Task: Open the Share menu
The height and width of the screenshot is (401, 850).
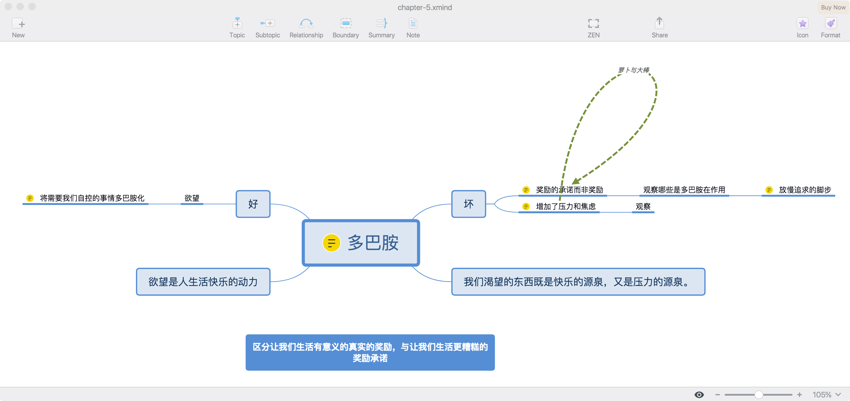Action: [x=659, y=24]
